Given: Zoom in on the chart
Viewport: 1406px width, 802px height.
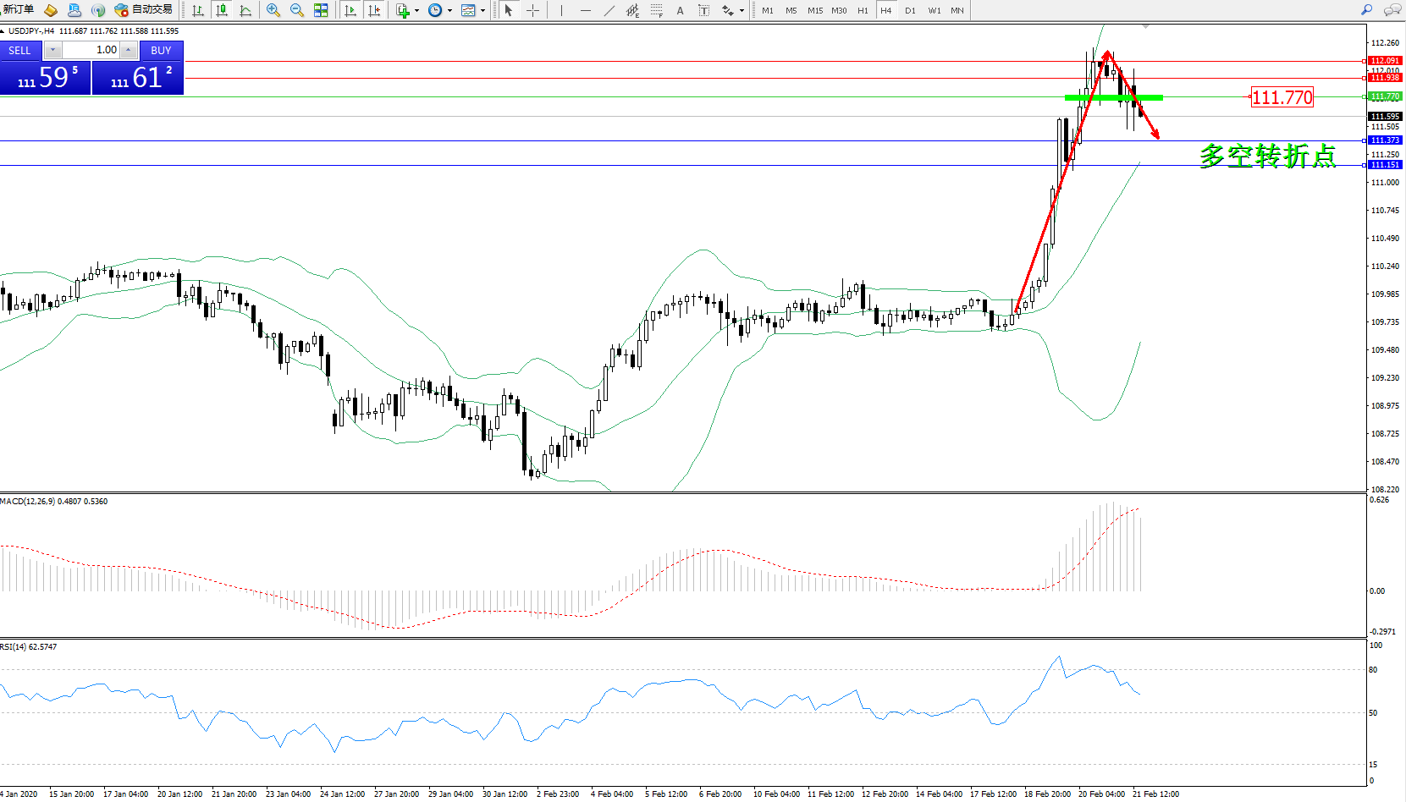Looking at the screenshot, I should click(273, 10).
